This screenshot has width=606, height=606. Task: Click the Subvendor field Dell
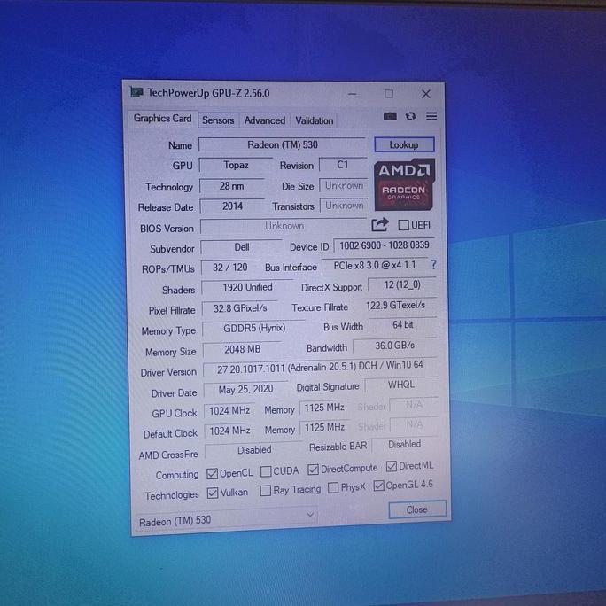242,247
